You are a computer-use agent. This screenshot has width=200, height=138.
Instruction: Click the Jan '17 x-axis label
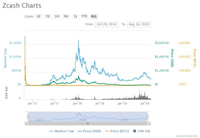(32, 103)
